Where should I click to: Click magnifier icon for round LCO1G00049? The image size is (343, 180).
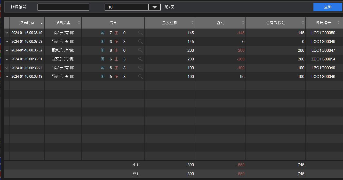(x=140, y=41)
